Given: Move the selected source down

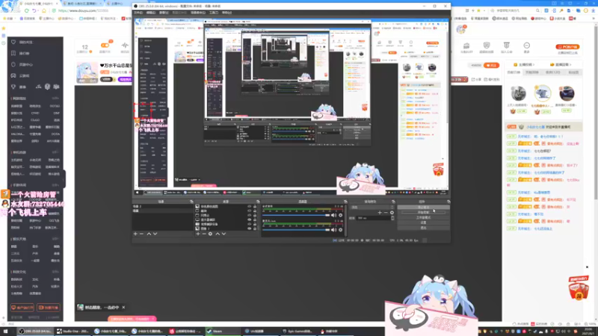Looking at the screenshot, I should point(224,234).
